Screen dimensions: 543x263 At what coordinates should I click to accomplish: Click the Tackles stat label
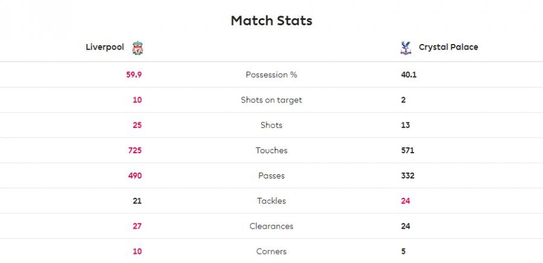pos(271,201)
